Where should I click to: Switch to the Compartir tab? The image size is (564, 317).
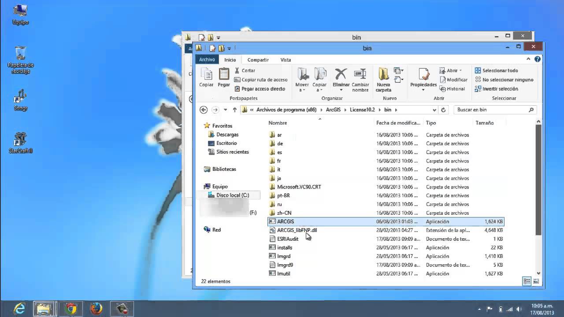point(258,59)
